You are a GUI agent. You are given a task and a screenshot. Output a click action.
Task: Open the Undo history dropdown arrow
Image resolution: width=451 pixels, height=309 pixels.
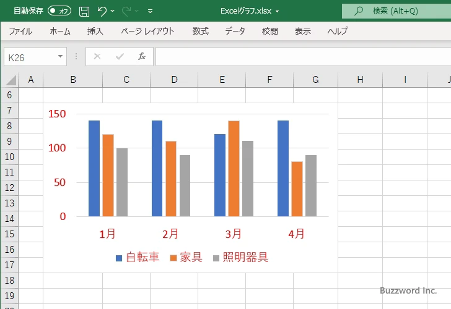pyautogui.click(x=113, y=11)
